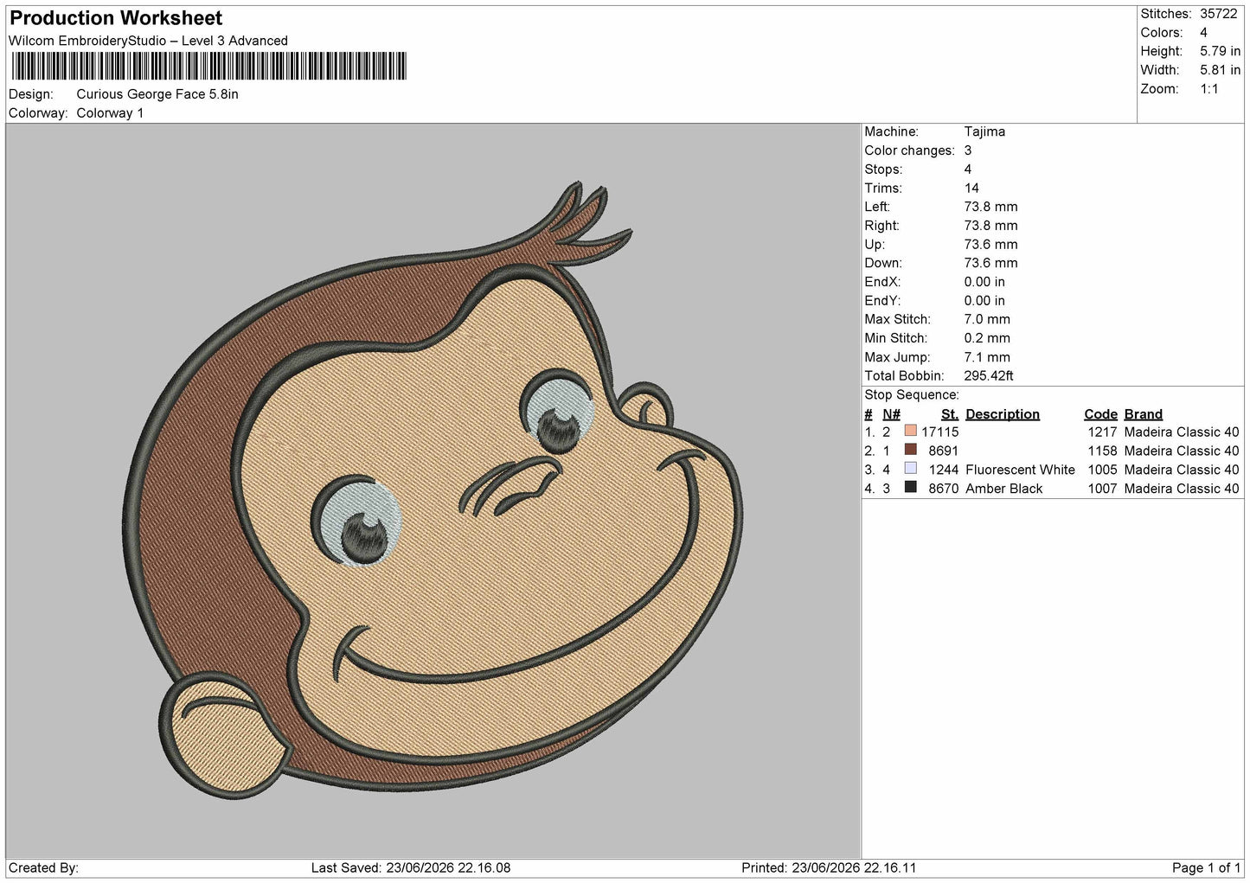Click stitch count '8691' in the stop sequence
Viewport: 1250px width, 883px height.
point(944,451)
